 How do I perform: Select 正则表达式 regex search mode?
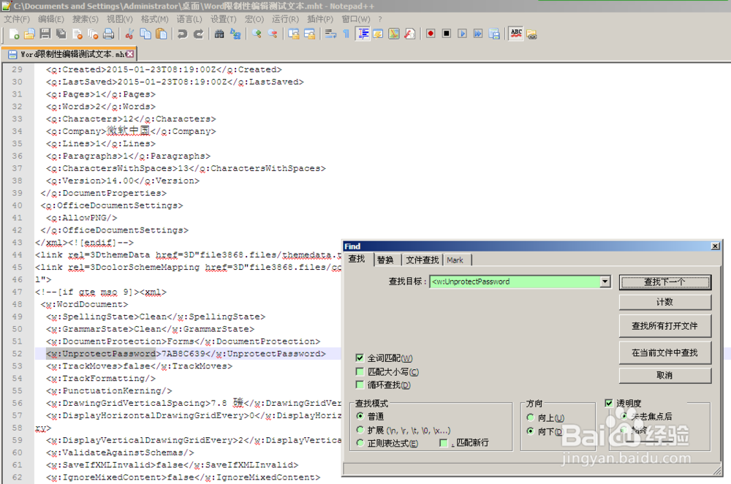(360, 443)
